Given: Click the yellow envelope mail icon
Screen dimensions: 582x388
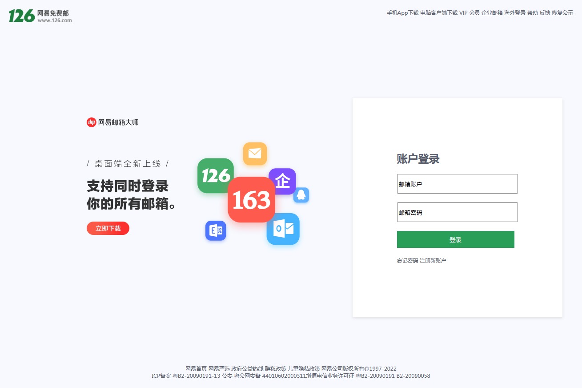Looking at the screenshot, I should coord(255,154).
